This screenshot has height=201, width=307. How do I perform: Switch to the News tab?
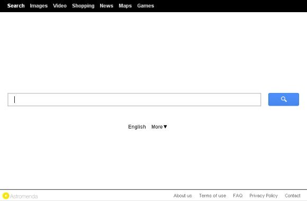coord(106,6)
